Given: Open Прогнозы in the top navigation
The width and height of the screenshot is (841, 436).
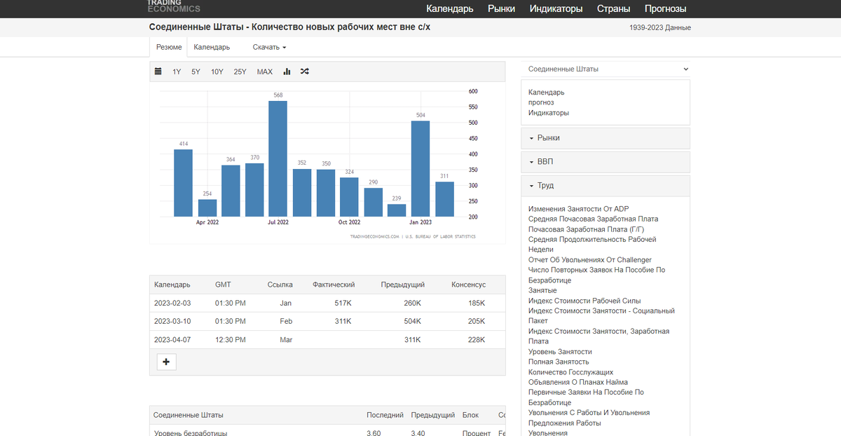Looking at the screenshot, I should (666, 9).
